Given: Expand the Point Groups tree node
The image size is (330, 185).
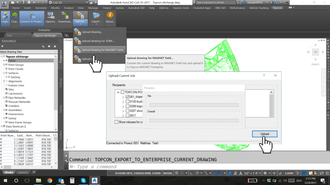Looking at the screenshot, I should point(4,65).
